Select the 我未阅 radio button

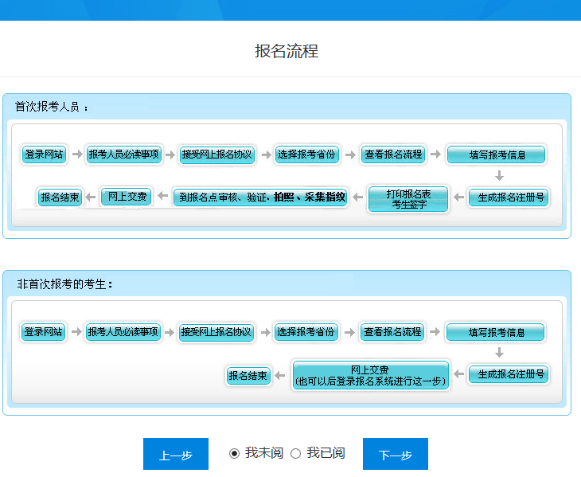pyautogui.click(x=234, y=453)
